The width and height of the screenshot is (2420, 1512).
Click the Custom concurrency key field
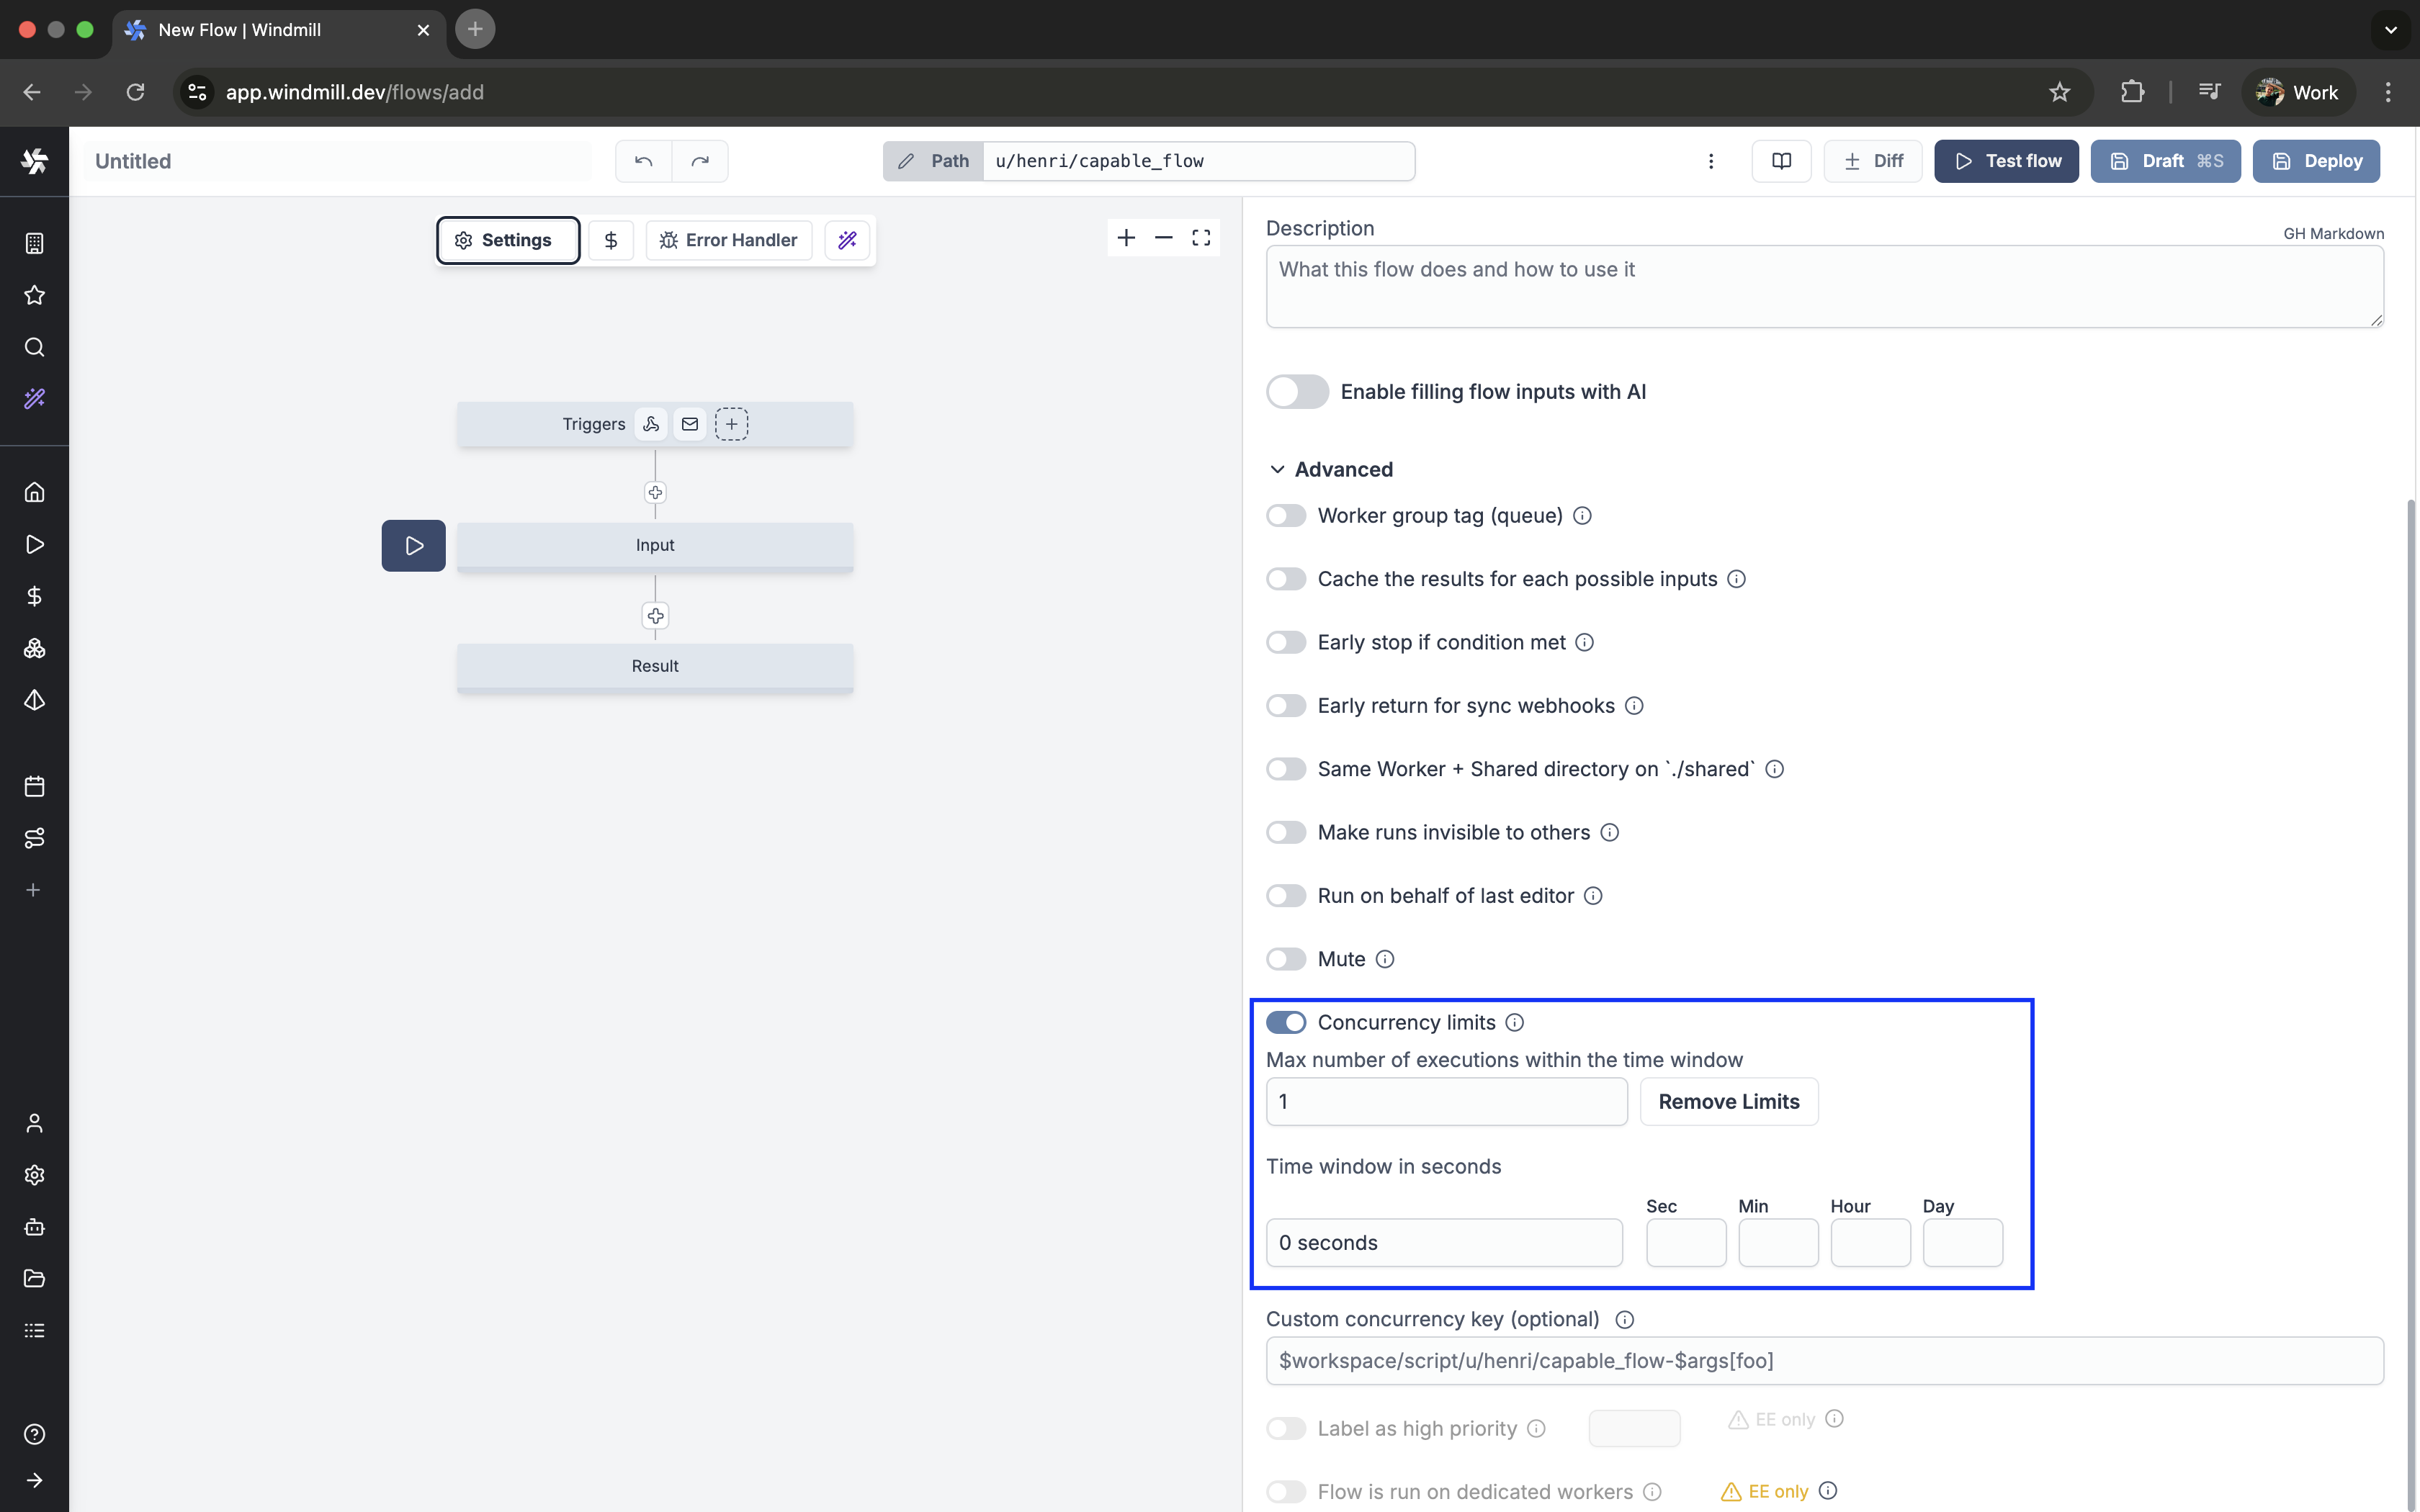click(x=1824, y=1360)
